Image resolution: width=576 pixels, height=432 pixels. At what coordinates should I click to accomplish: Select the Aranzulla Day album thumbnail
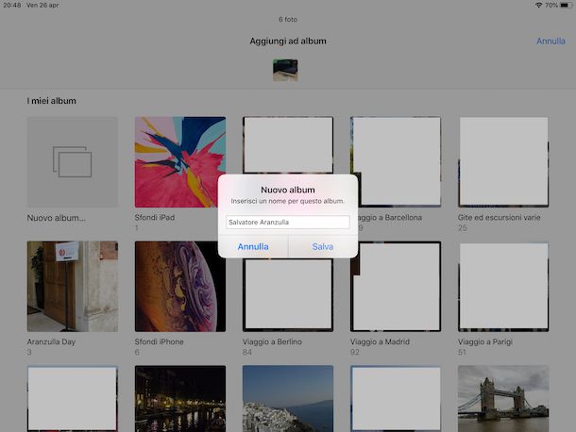[x=73, y=287]
